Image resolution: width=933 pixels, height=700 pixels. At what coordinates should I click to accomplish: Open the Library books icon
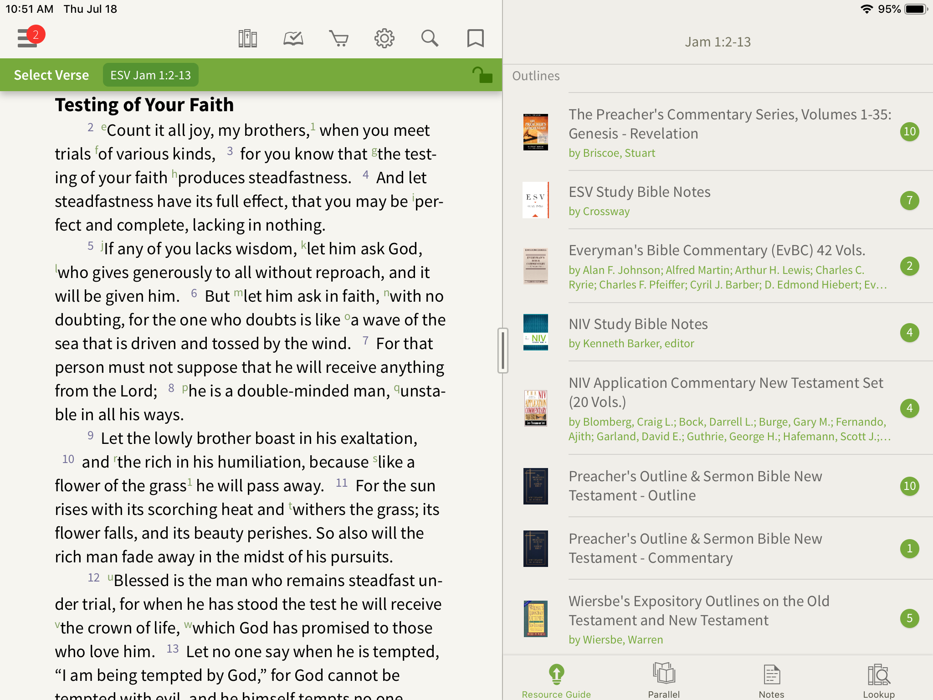click(x=248, y=39)
